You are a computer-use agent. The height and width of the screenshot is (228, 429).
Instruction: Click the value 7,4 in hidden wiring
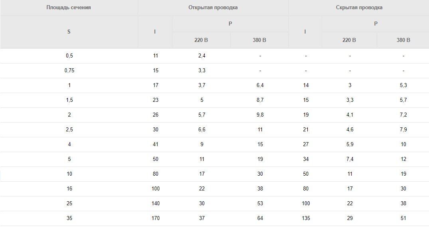point(350,159)
